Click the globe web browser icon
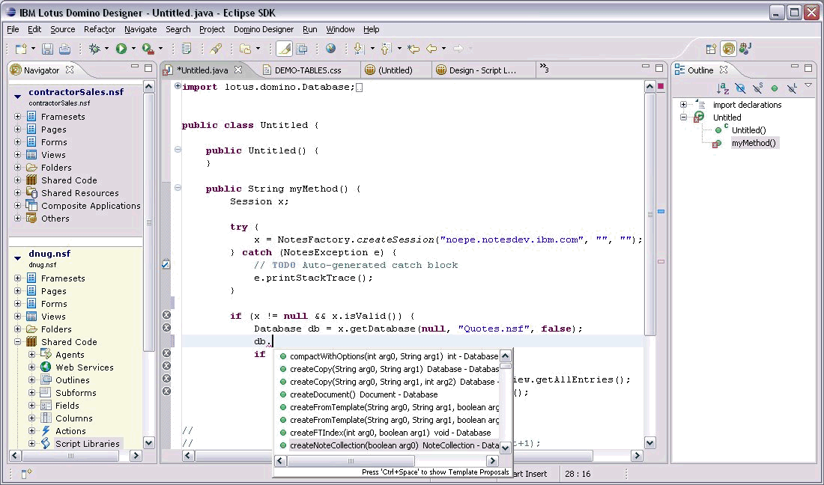824x485 pixels. [x=330, y=49]
